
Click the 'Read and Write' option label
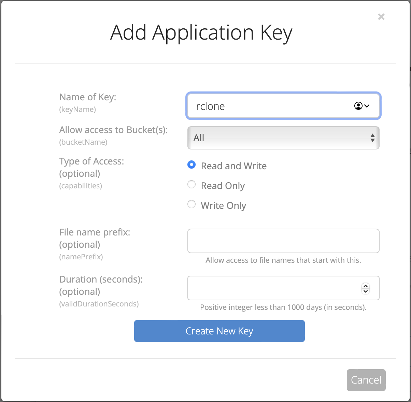[234, 166]
